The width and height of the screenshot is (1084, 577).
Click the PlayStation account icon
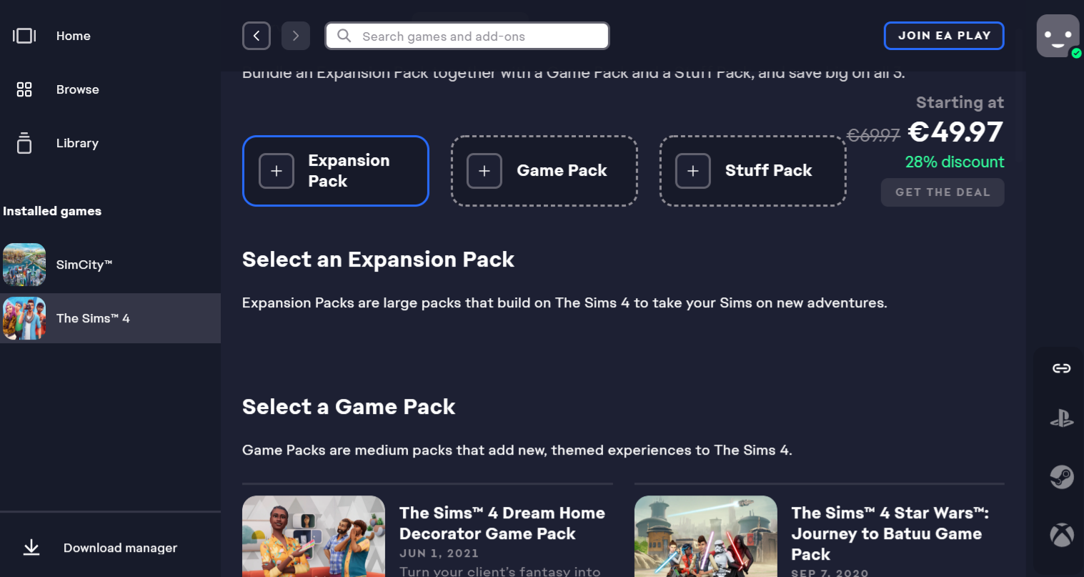pyautogui.click(x=1061, y=419)
